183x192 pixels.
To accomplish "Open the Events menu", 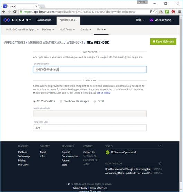I will click(x=85, y=30).
